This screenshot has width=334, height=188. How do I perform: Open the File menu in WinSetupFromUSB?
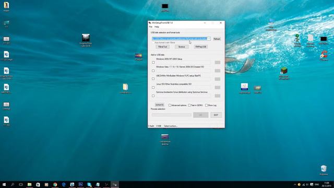click(151, 27)
